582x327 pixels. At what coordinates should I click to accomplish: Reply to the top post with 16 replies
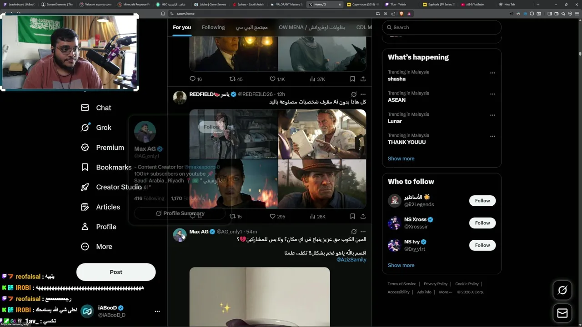[x=196, y=79]
